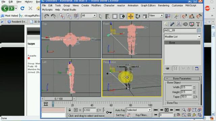The image size is (216, 121).
Task: Collapse the Bone Parameters rollout
Action: [182, 78]
